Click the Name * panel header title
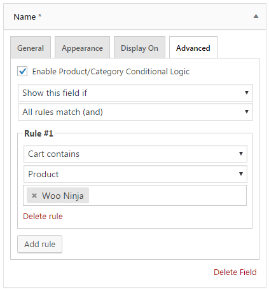Screen dimensions: 269x289 tap(27, 17)
